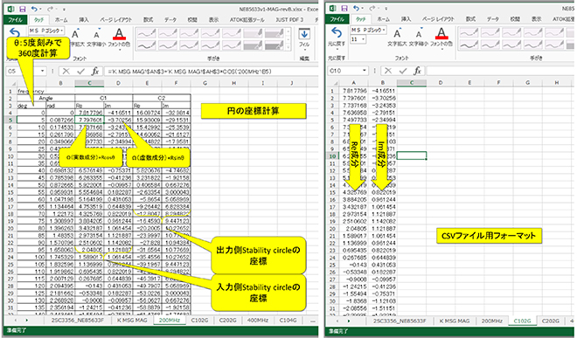Click the large 元に戻す undo button in right window ribbon
The width and height of the screenshot is (577, 338).
(337, 37)
